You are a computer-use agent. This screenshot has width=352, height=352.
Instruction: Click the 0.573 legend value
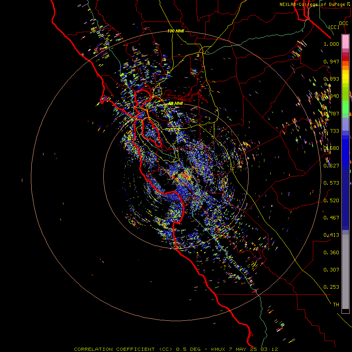[331, 183]
